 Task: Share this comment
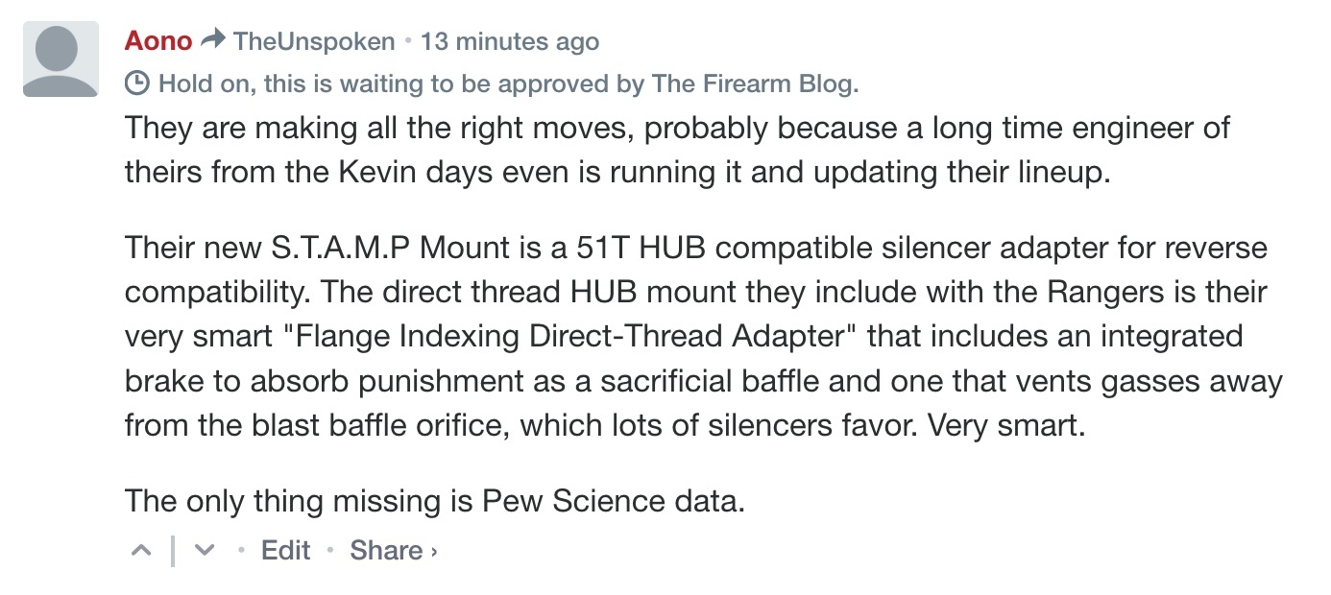(x=386, y=551)
